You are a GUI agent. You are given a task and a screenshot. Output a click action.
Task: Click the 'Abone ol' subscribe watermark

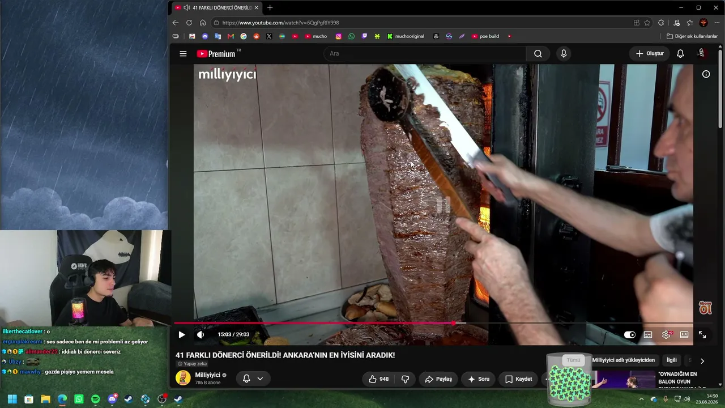pos(705,308)
